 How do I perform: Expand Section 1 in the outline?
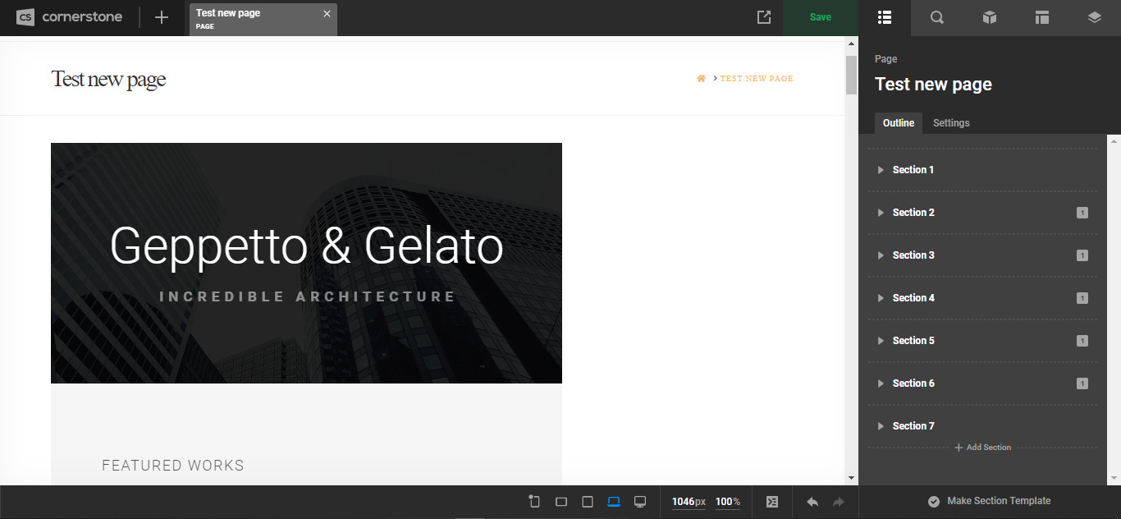pyautogui.click(x=881, y=170)
